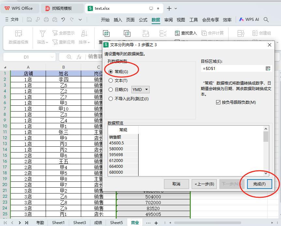Select the 日期(D) radio button

tap(111, 89)
